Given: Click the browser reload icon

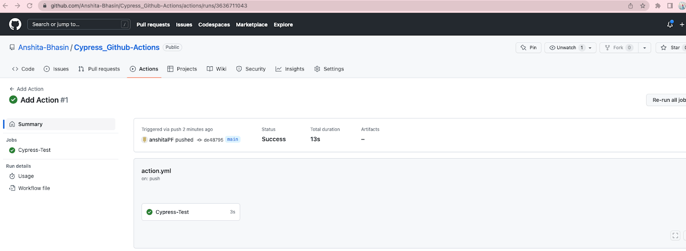Looking at the screenshot, I should 30,6.
